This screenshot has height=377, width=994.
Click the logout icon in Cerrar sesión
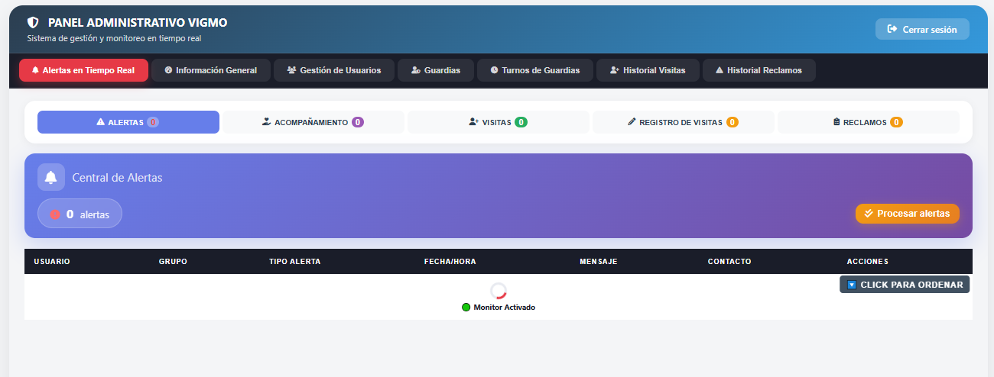[892, 29]
